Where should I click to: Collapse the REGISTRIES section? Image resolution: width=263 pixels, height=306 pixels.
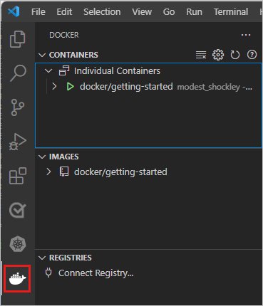[x=42, y=258]
